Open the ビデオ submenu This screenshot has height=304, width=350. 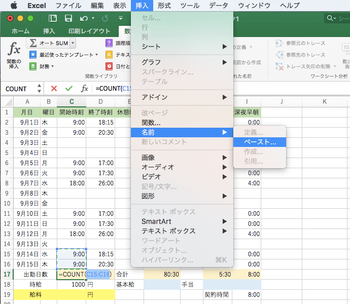pyautogui.click(x=182, y=177)
